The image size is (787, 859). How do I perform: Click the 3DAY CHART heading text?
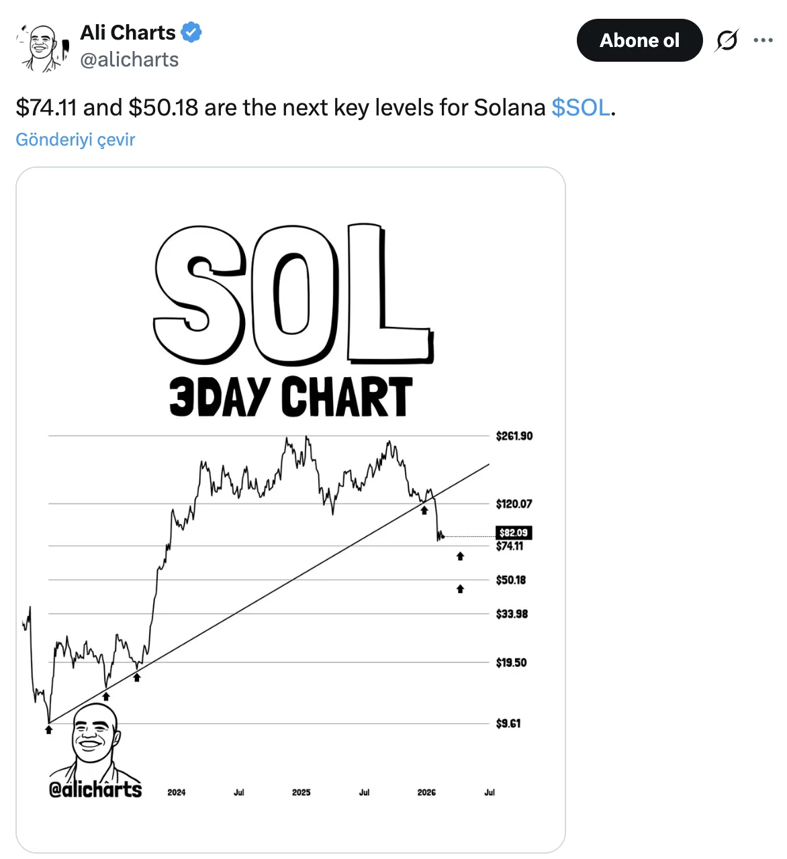point(290,397)
